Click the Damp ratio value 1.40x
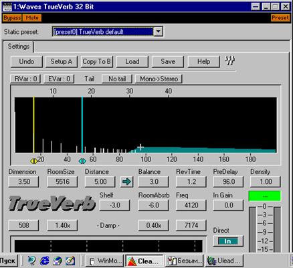 (62, 225)
